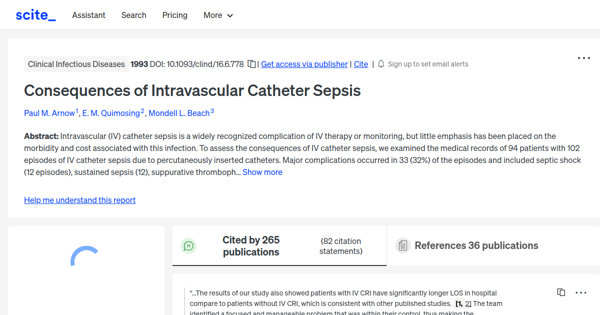The image size is (600, 315).
Task: Click reference link 2 in the citation
Action: tap(467, 303)
